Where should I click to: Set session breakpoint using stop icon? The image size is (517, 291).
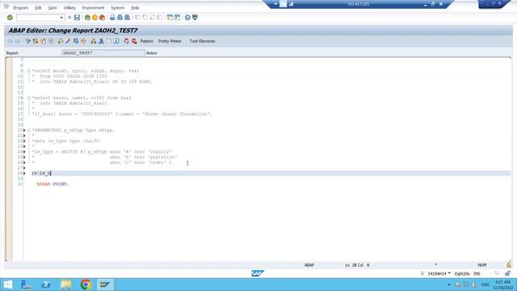pyautogui.click(x=127, y=41)
